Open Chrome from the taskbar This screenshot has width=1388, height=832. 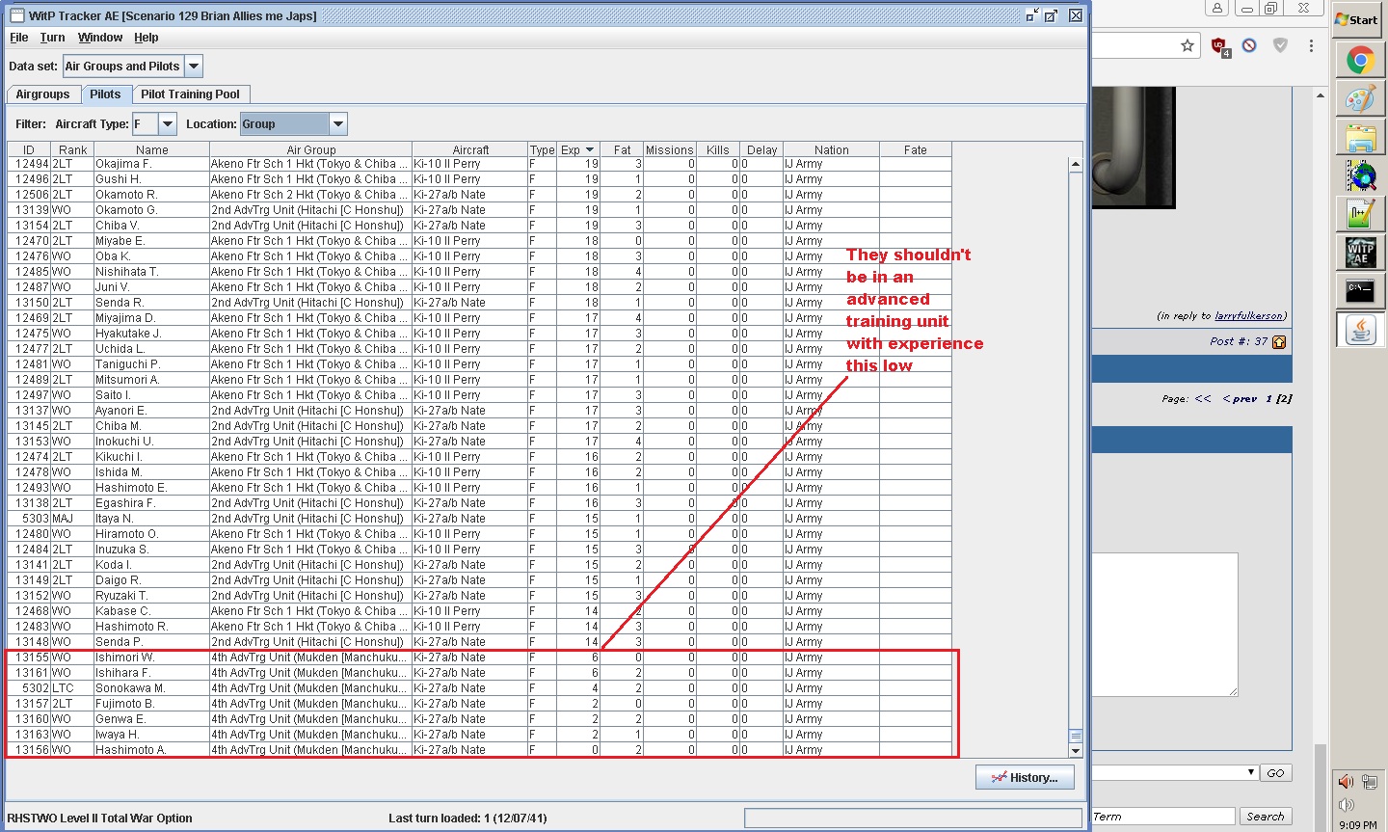pos(1360,61)
